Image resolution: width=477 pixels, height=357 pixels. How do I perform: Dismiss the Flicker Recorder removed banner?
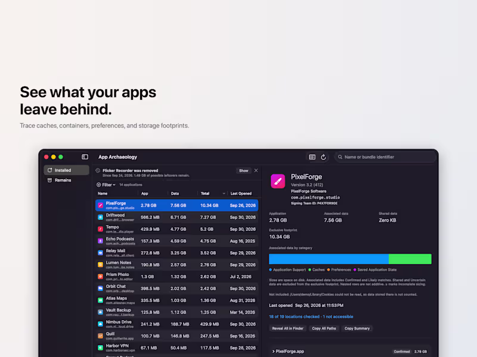256,171
